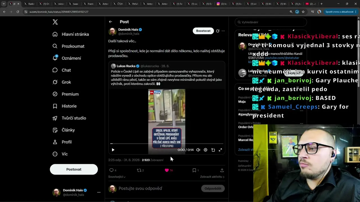This screenshot has width=360, height=202.
Task: Seek on the video progress bar
Action: pos(167,144)
